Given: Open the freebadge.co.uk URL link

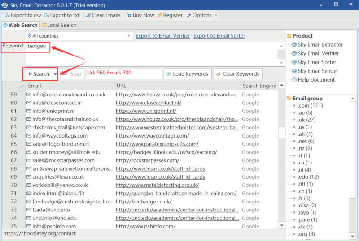Looking at the screenshot, I should click(x=144, y=202).
